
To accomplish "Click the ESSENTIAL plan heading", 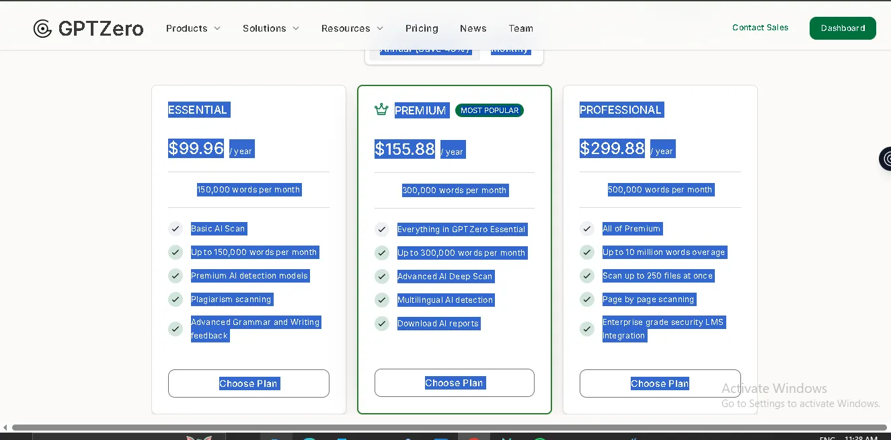I will pyautogui.click(x=198, y=110).
